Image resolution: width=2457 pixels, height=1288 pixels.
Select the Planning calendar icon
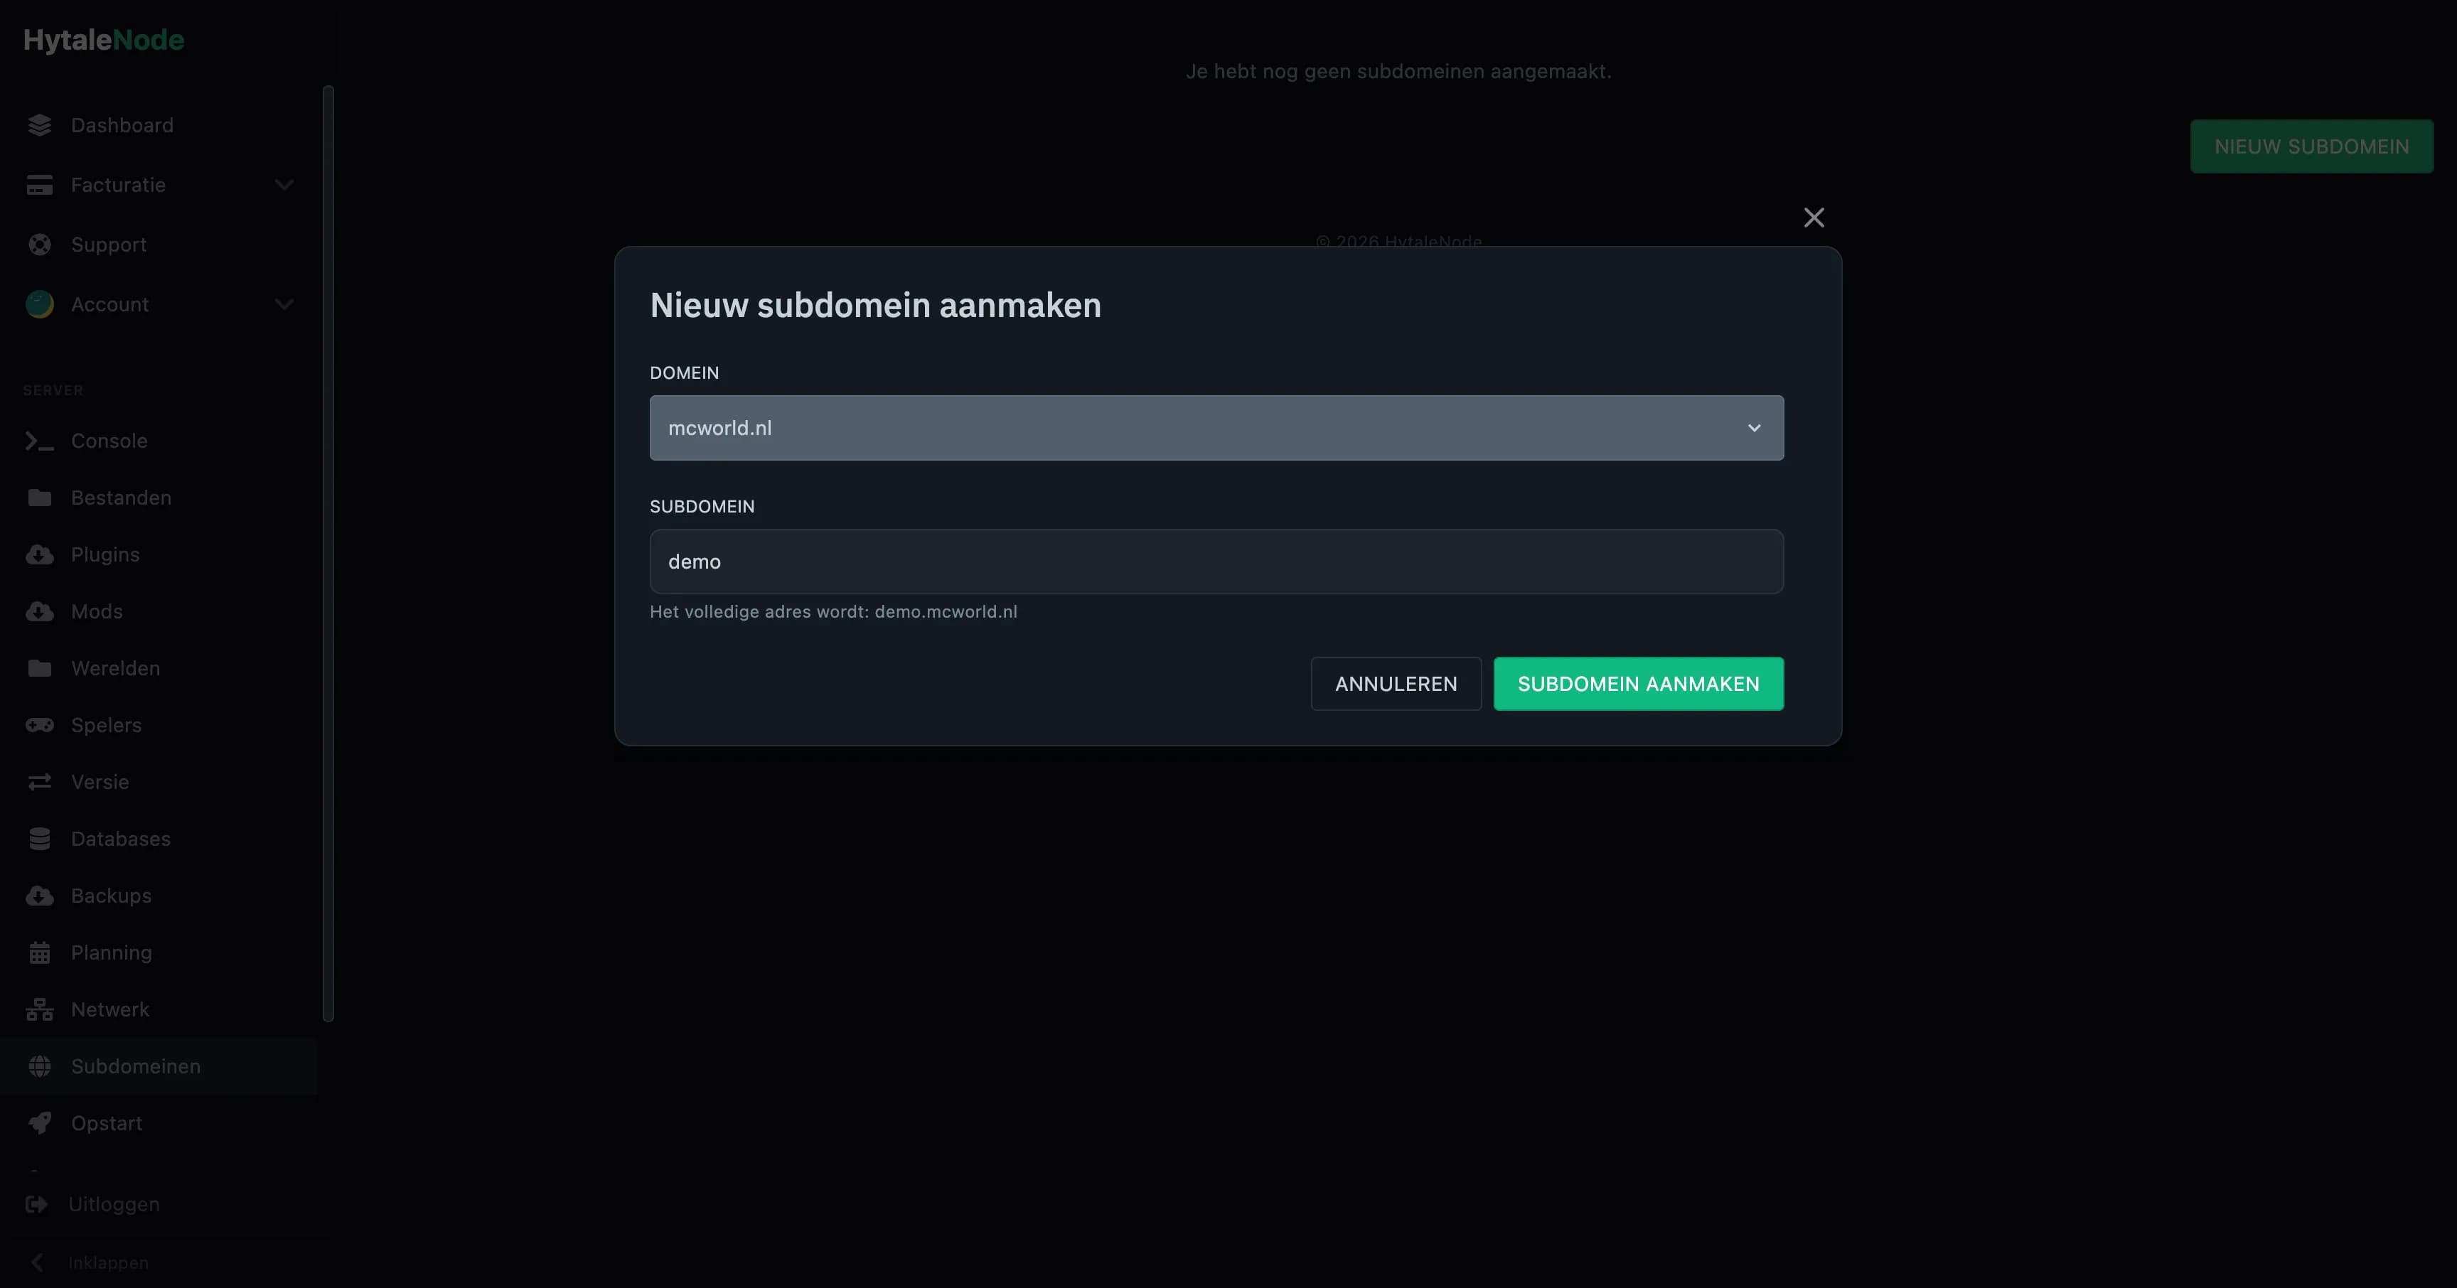pyautogui.click(x=39, y=952)
